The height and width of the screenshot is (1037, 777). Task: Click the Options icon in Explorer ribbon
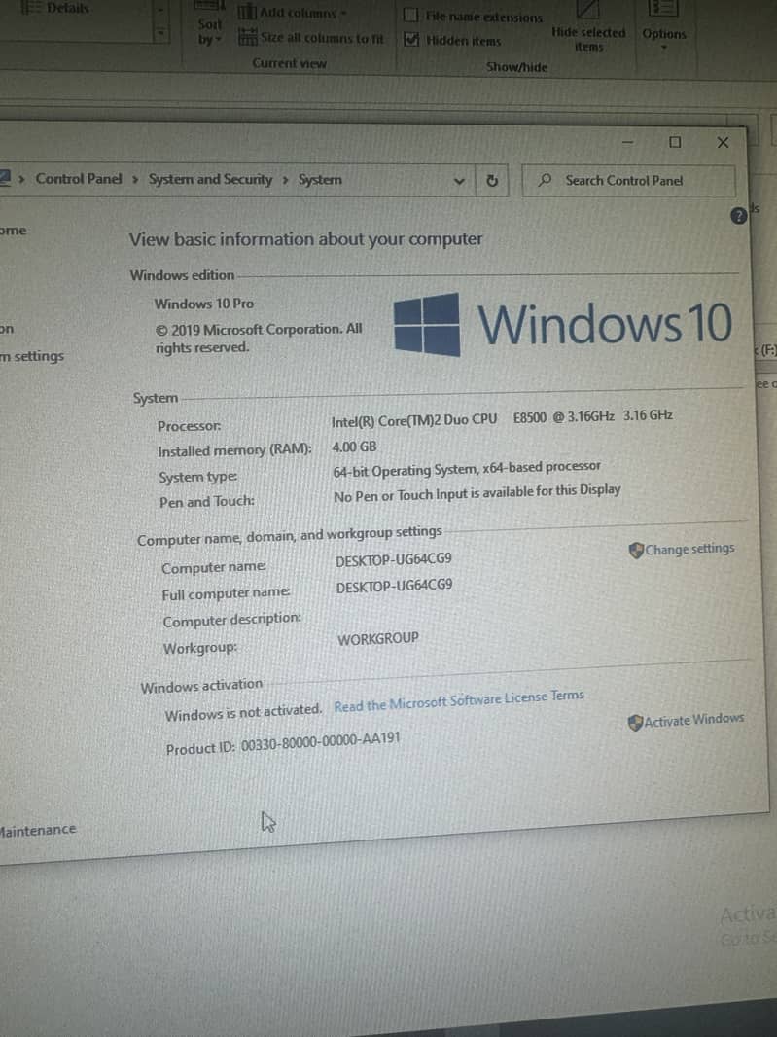[661, 10]
